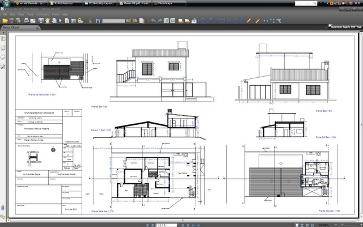Click the Print icon in toolbar
Viewport: 363px width, 227px height.
pyautogui.click(x=26, y=21)
